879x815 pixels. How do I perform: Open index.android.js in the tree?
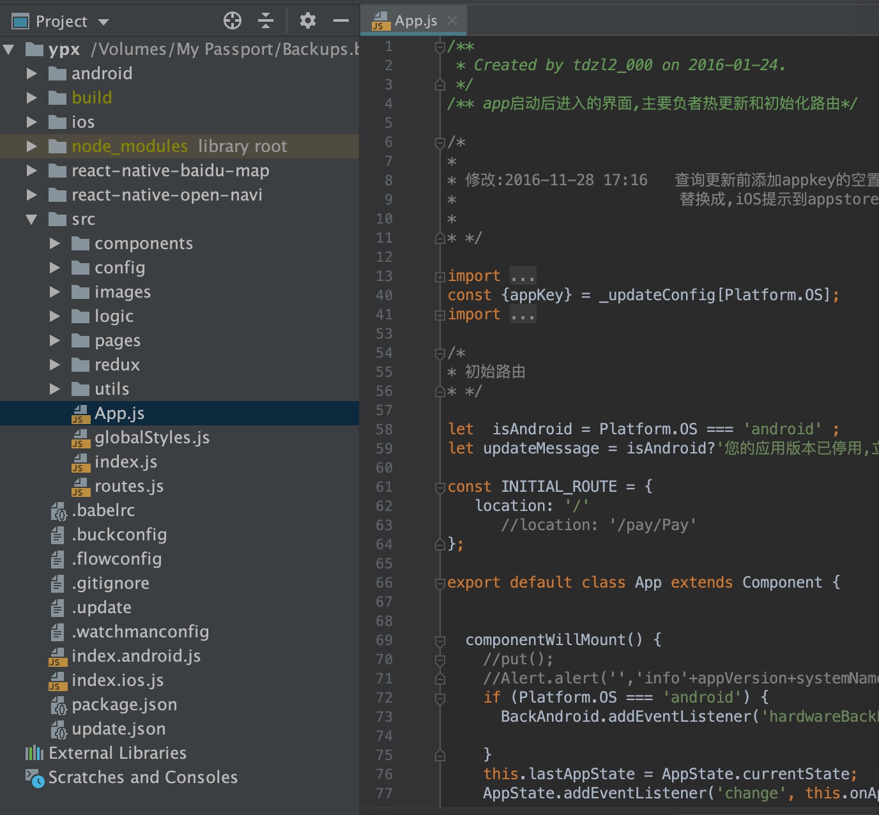180,656
